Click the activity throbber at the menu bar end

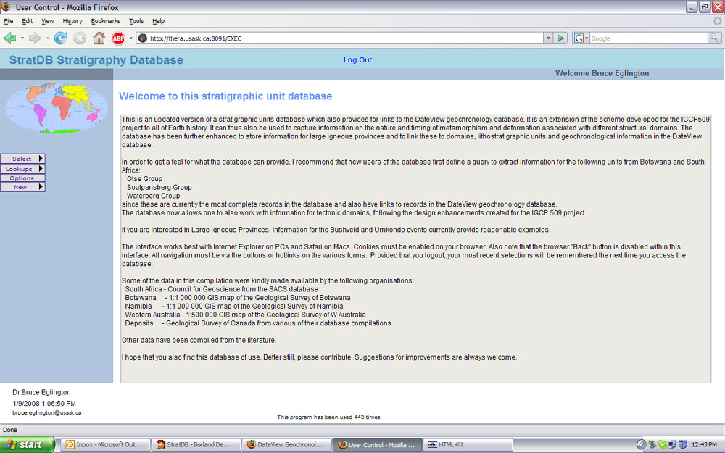point(717,21)
